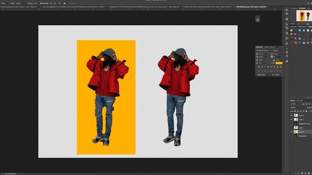Click the Navigator zoom slider handle
Viewport: 312px width, 175px height.
tap(308, 24)
